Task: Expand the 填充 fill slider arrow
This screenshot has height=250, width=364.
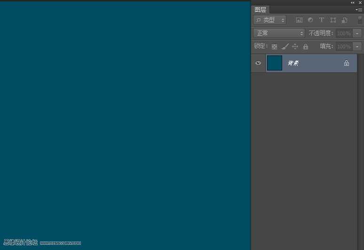Action: click(357, 47)
